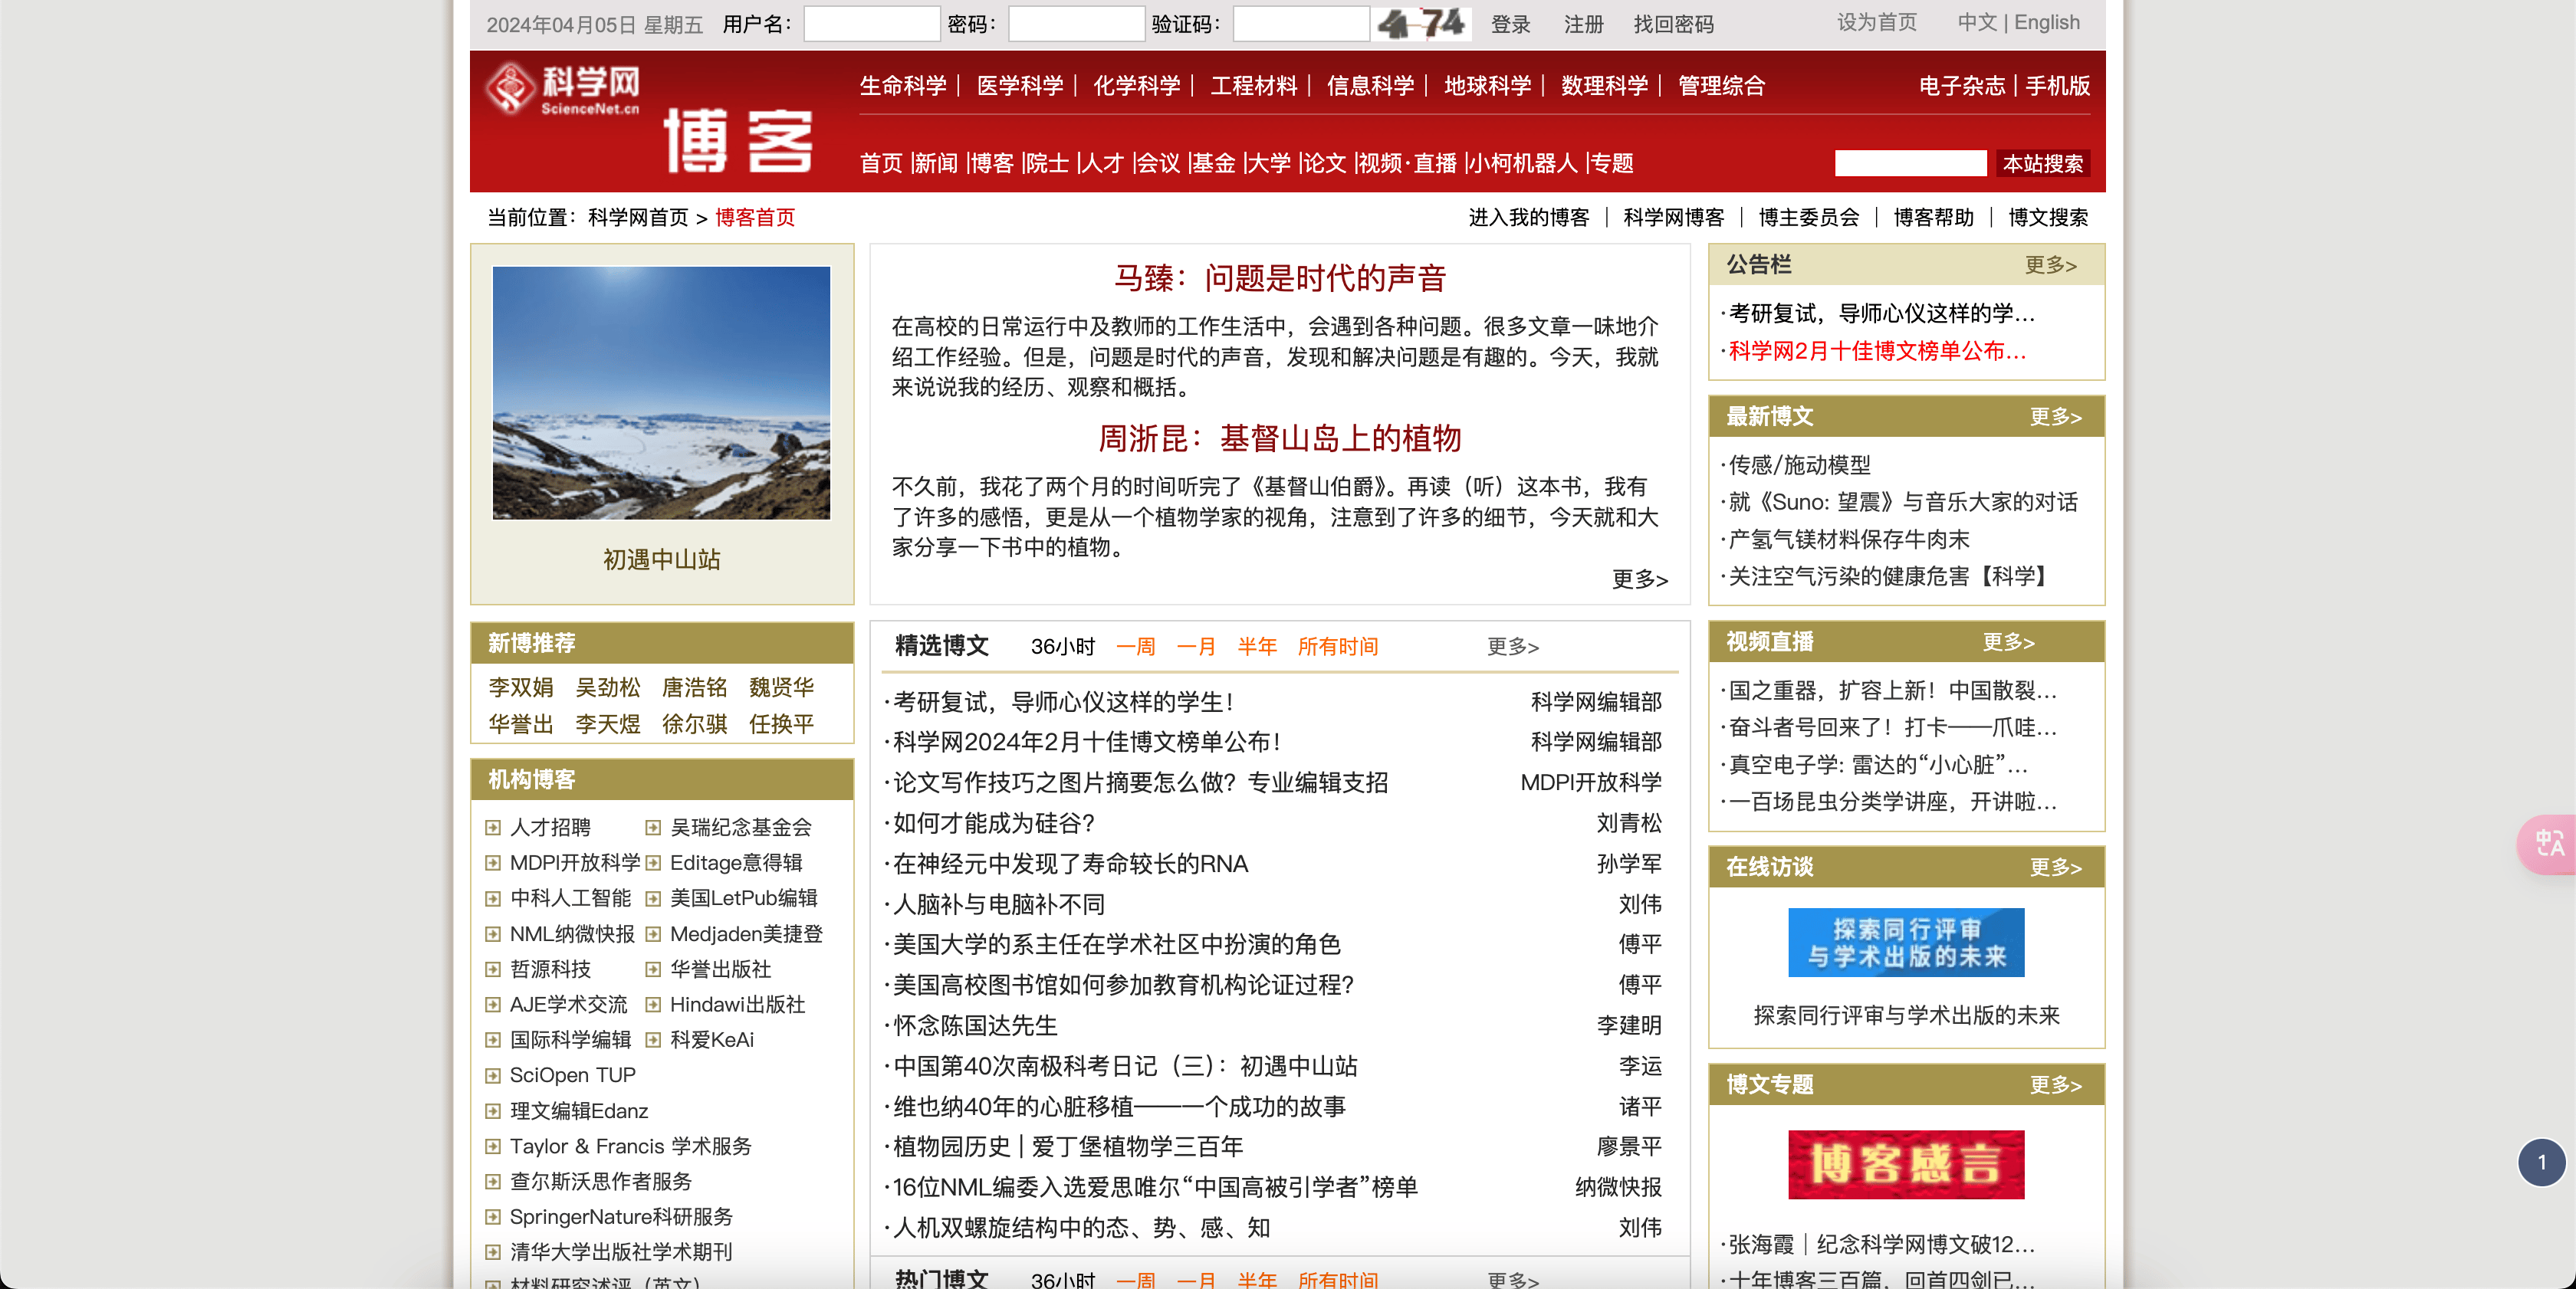The image size is (2576, 1289).
Task: Click the Antarctic 初遇中山站 photo
Action: point(661,392)
